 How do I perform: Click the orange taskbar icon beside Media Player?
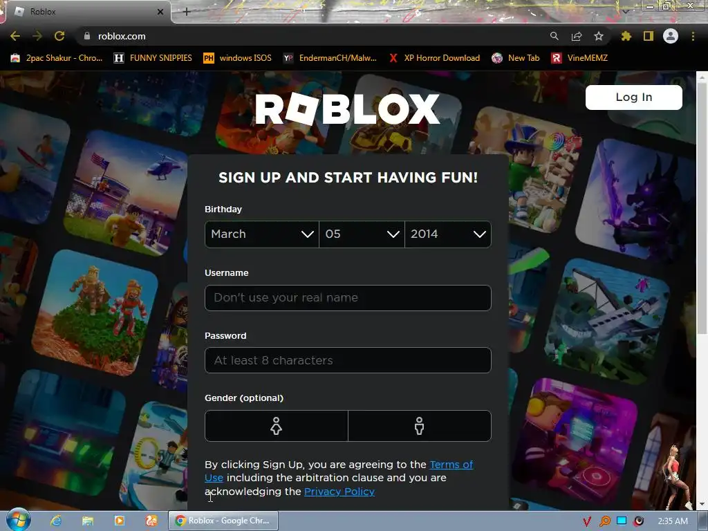point(151,521)
